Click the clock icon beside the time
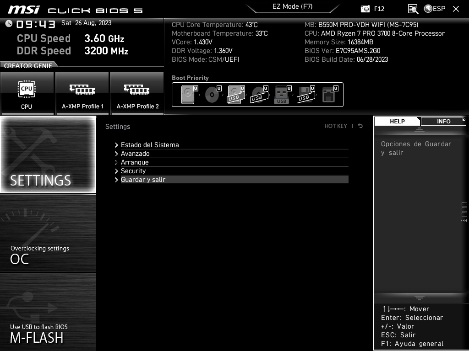Screen dimensions: 469x351 click(x=9, y=24)
